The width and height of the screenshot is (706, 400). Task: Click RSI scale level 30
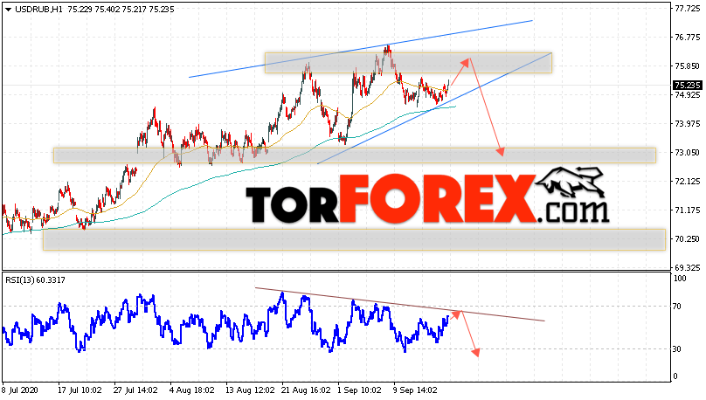point(677,349)
